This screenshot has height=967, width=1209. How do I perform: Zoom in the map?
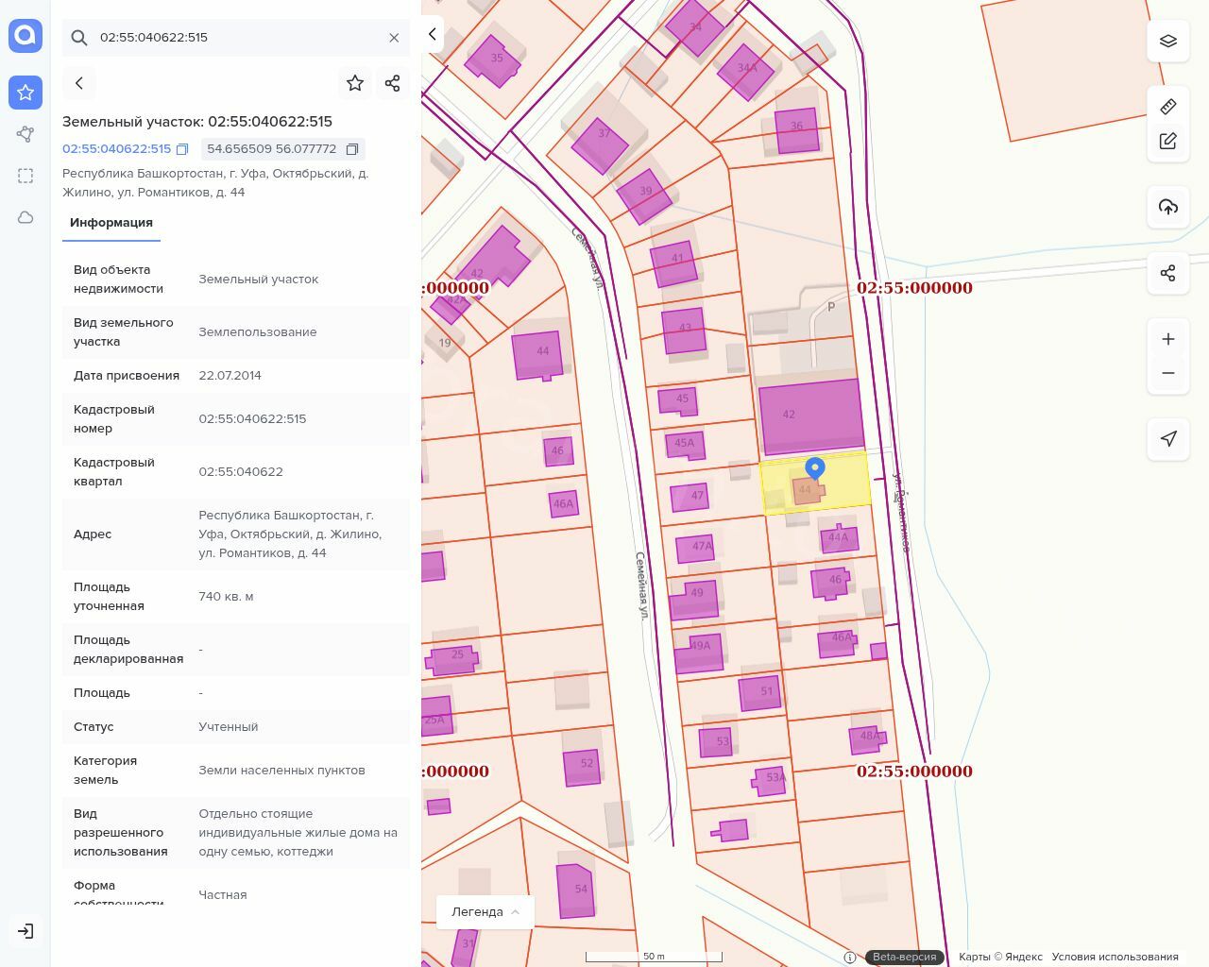tap(1168, 339)
